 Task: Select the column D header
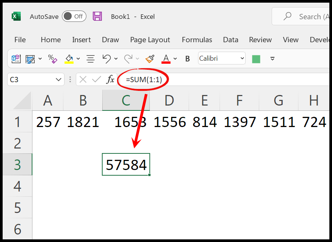pos(169,100)
